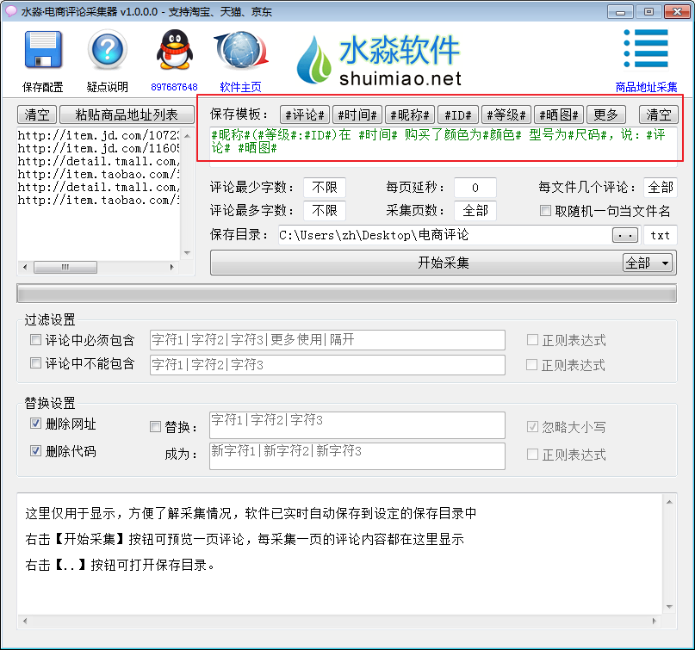This screenshot has width=695, height=650.
Task: Click URL list scroll right arrow
Action: click(172, 267)
